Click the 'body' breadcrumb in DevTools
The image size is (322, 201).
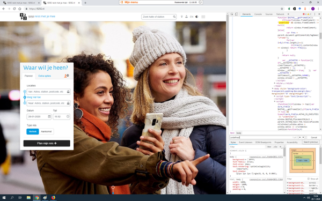click(239, 133)
